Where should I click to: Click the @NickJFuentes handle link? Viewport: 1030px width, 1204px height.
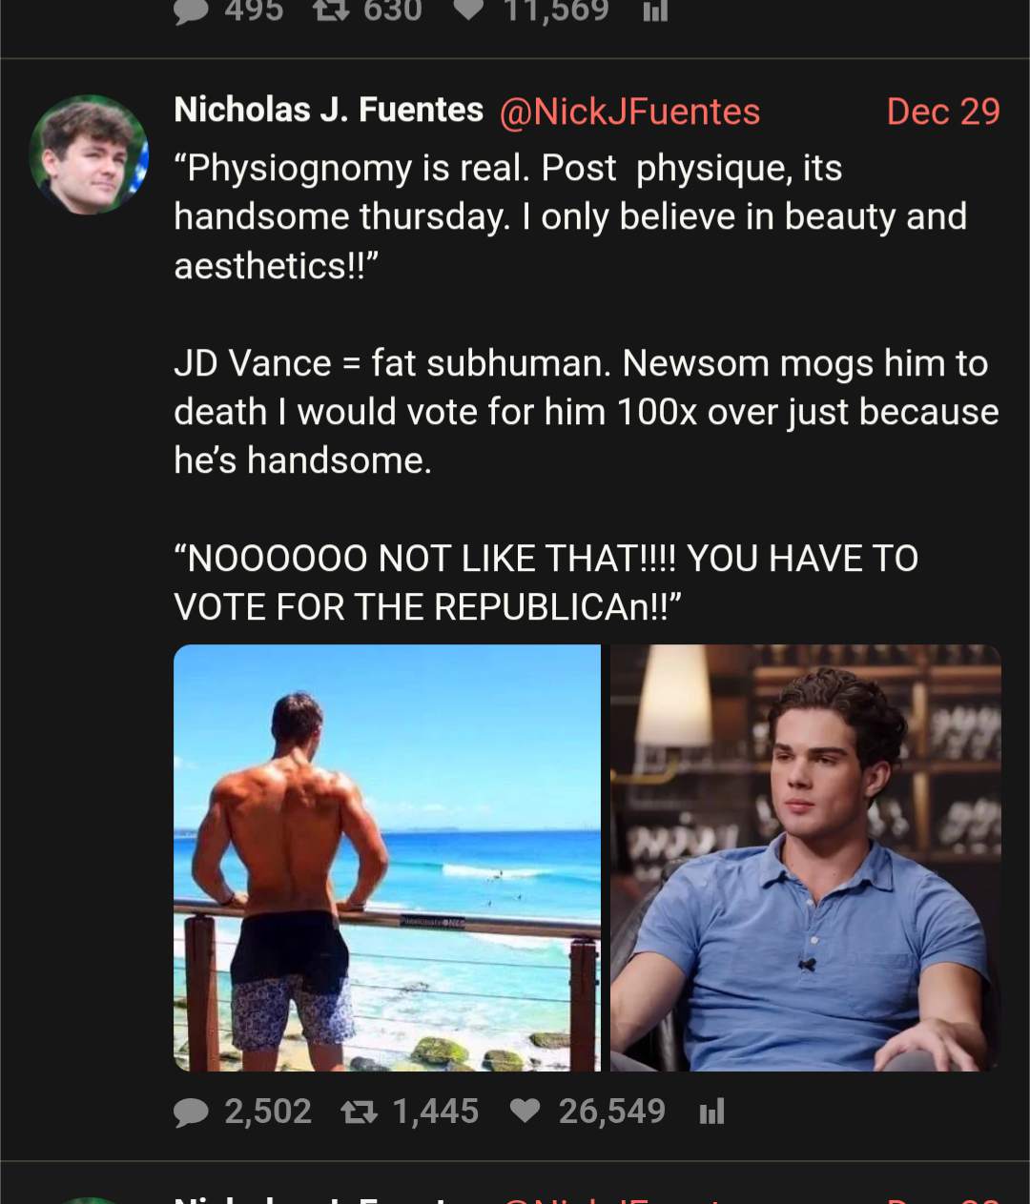(x=629, y=112)
